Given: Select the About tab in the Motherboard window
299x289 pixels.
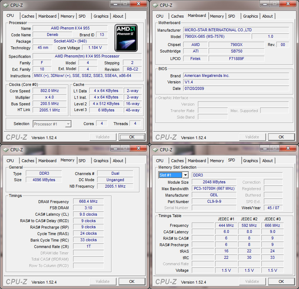Looking at the screenshot, I should 267,16.
